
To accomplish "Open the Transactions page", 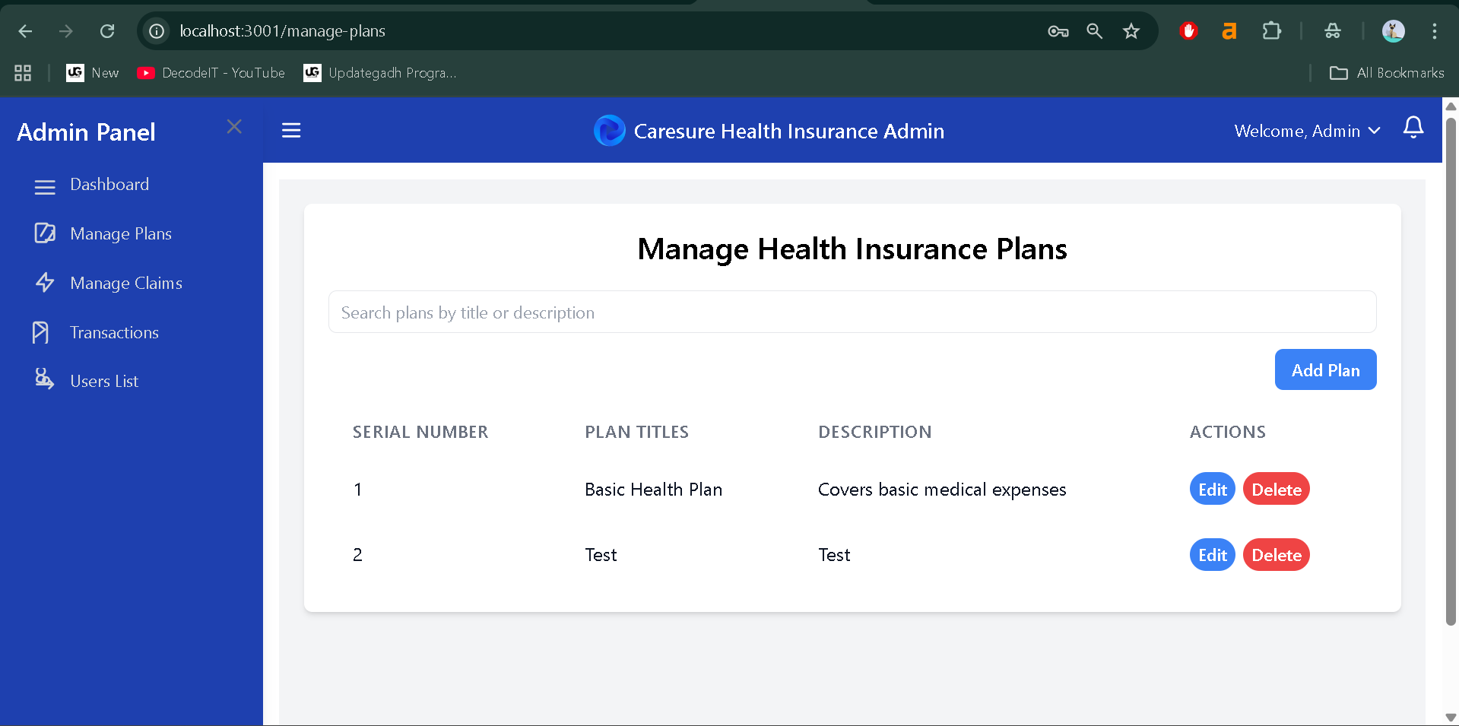I will click(114, 333).
